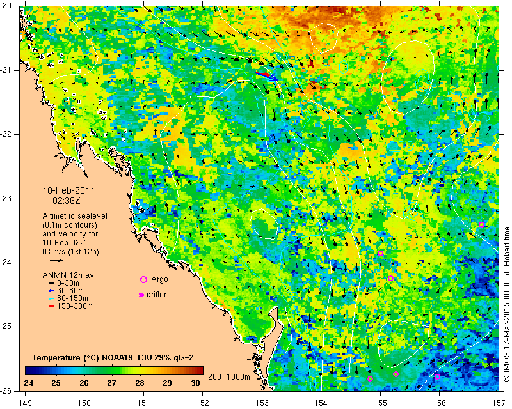Click the Argo float marker near 156°E, 25.8°S
Viewport: 512px width, 409px height.
(x=438, y=376)
